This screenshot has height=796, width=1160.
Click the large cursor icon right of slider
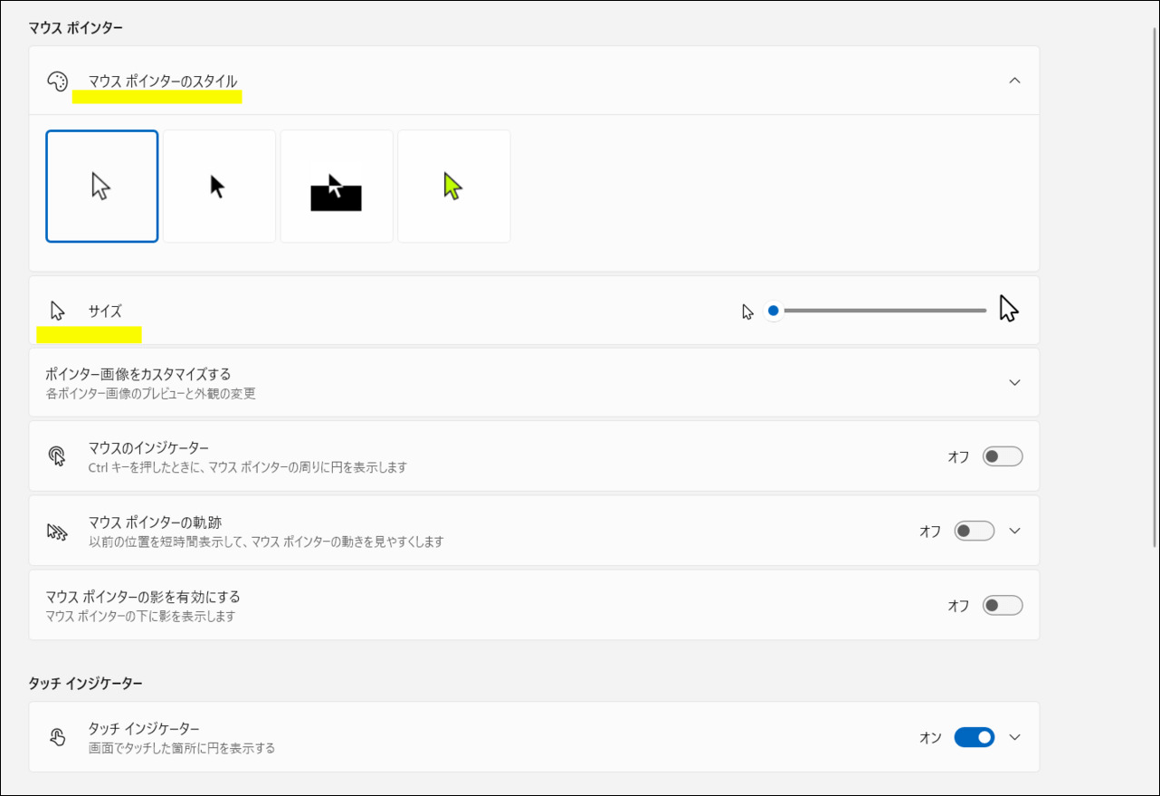(1008, 310)
